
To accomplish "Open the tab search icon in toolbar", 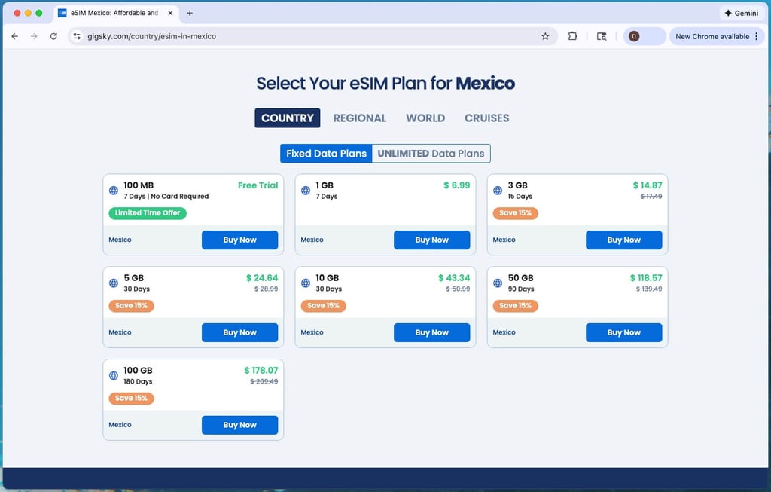I will click(x=602, y=36).
